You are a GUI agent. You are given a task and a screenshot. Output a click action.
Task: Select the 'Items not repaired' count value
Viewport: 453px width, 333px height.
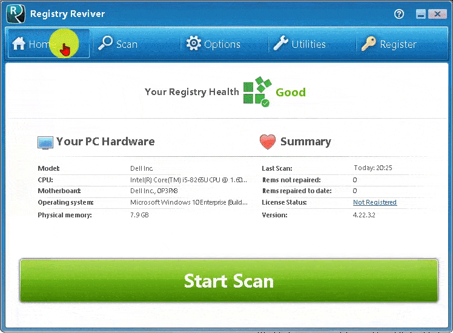(355, 180)
